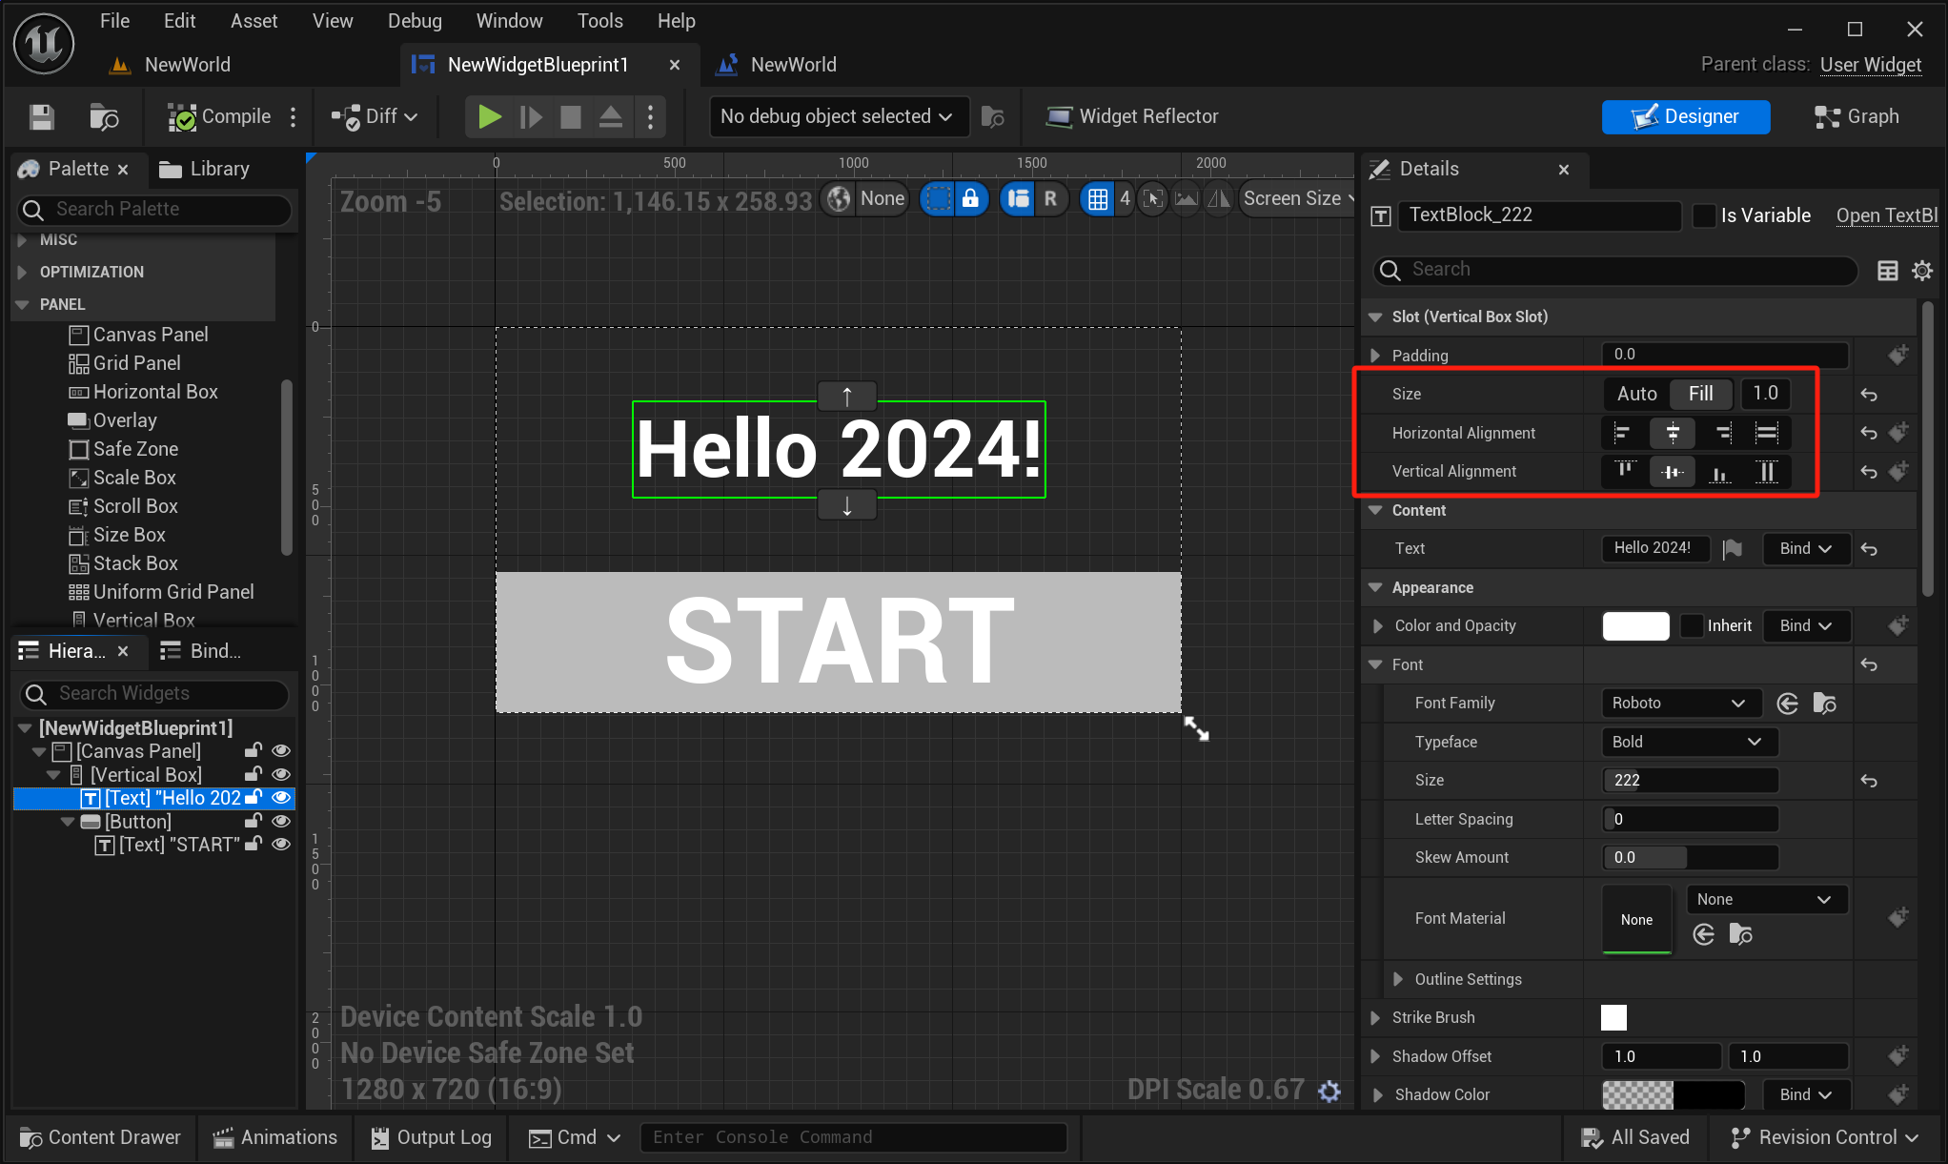Set vertical alignment to bottom

1720,471
